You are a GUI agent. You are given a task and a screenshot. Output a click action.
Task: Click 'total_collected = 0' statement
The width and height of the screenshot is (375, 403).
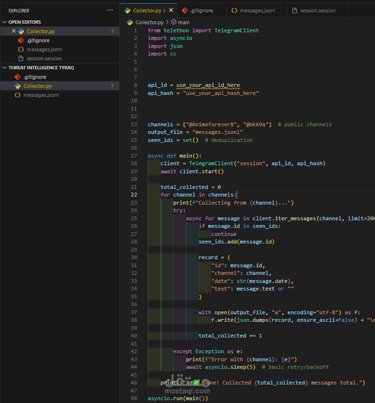click(x=191, y=187)
